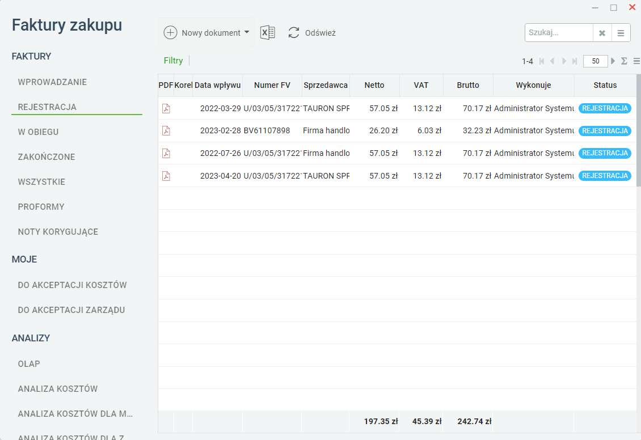Sort by the Netto column

click(374, 86)
